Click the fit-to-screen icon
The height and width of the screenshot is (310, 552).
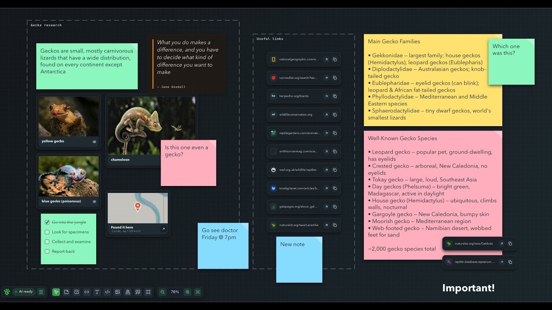(x=198, y=292)
